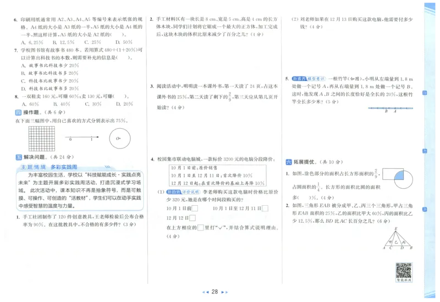Click the page number 28
The width and height of the screenshot is (440, 302).
coord(215,292)
